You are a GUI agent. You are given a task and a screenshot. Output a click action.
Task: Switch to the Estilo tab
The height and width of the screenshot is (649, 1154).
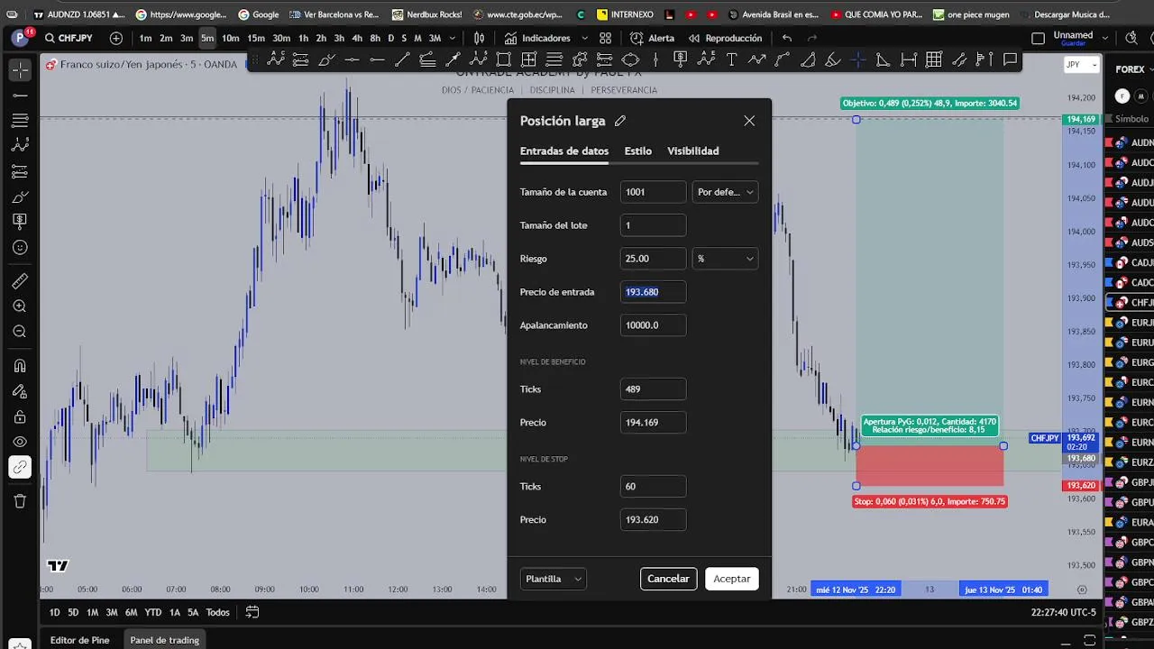tap(637, 151)
